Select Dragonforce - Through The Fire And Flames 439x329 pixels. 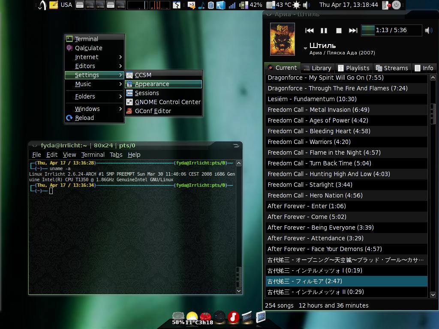(346, 88)
